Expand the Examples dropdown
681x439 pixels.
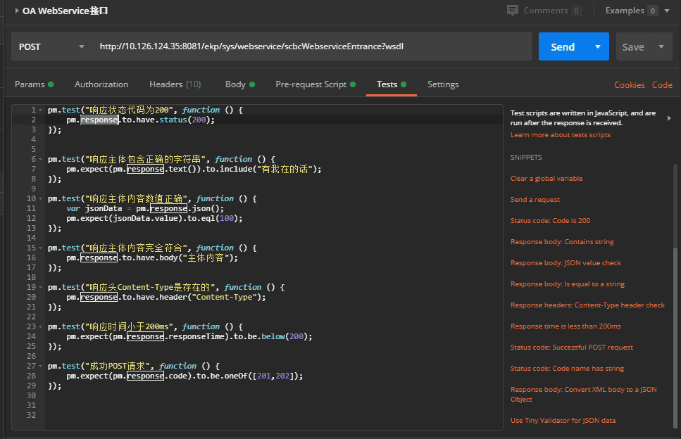(x=667, y=11)
